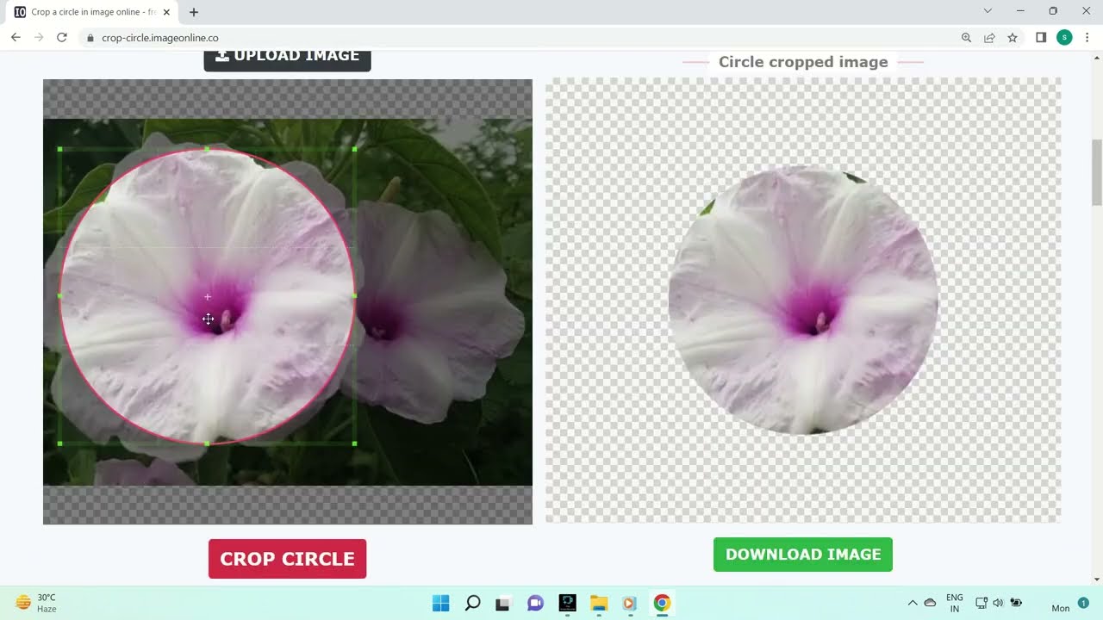Image resolution: width=1103 pixels, height=620 pixels.
Task: Open a new browser tab
Action: 194,12
